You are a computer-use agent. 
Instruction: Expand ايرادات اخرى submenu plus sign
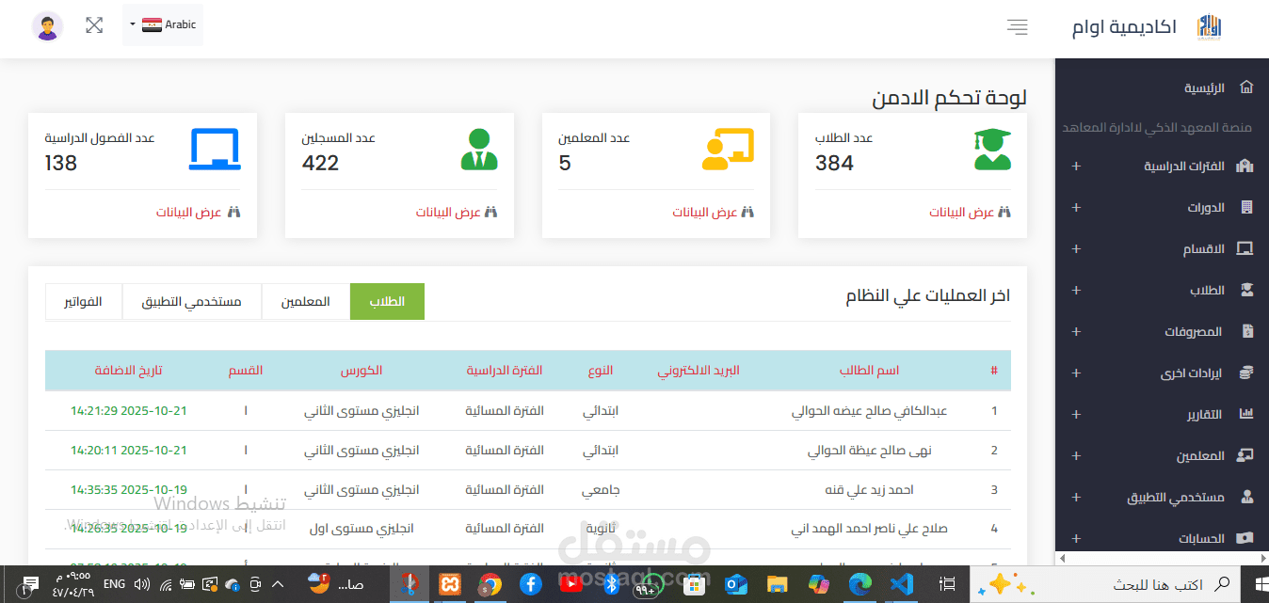click(x=1077, y=373)
